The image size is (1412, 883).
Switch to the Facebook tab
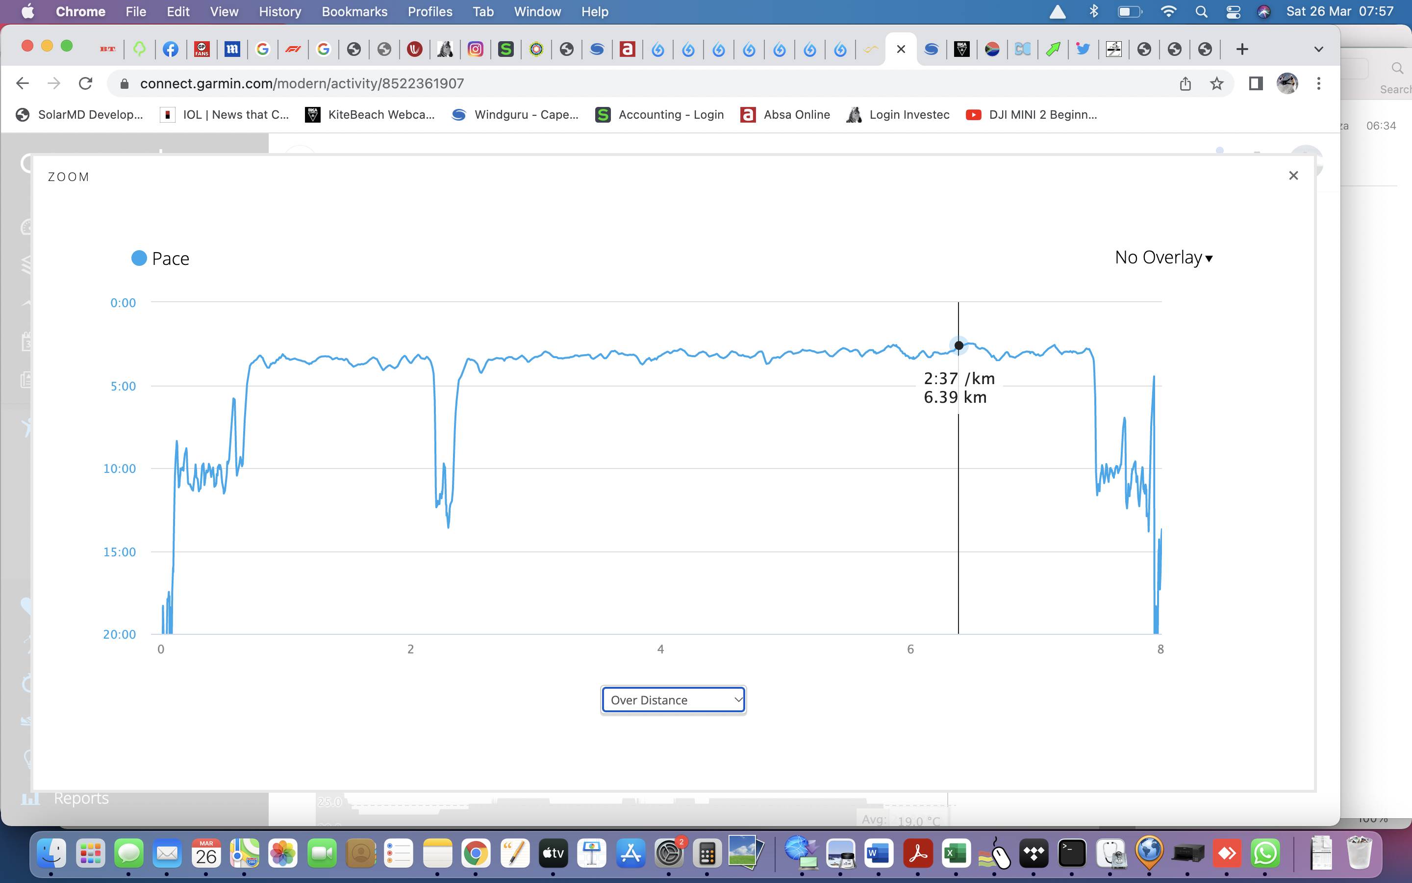point(171,49)
